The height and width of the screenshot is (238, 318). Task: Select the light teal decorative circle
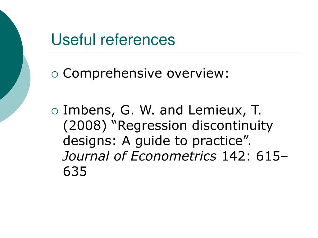(15, 89)
